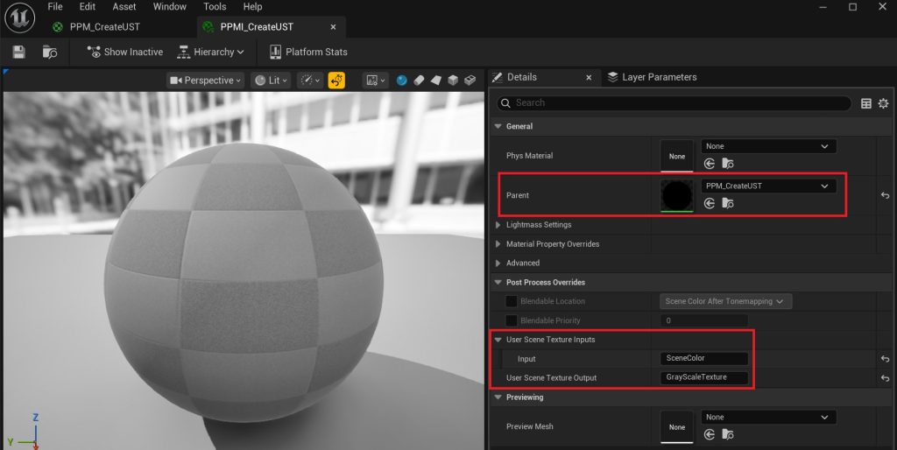897x450 pixels.
Task: Open the Window menu
Action: pyautogui.click(x=169, y=7)
